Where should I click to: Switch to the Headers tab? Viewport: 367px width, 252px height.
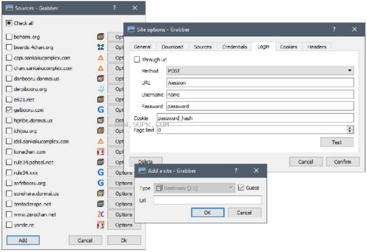(317, 47)
